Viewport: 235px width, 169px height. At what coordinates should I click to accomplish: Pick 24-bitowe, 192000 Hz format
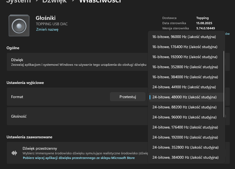coord(185,137)
